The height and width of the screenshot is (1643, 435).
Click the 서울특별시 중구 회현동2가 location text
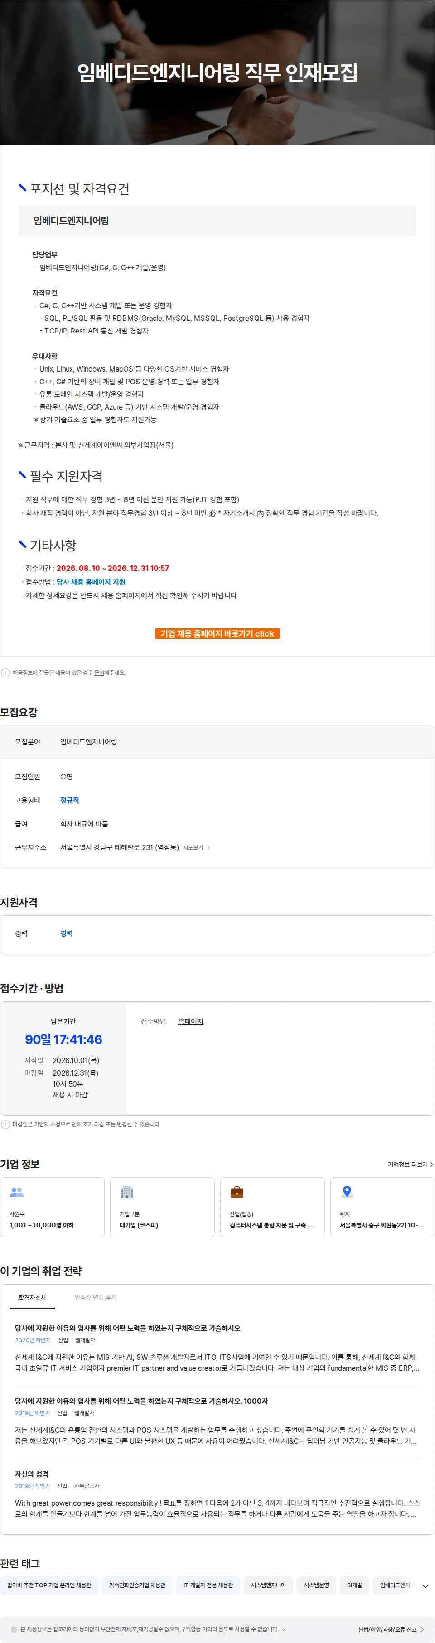point(382,1225)
